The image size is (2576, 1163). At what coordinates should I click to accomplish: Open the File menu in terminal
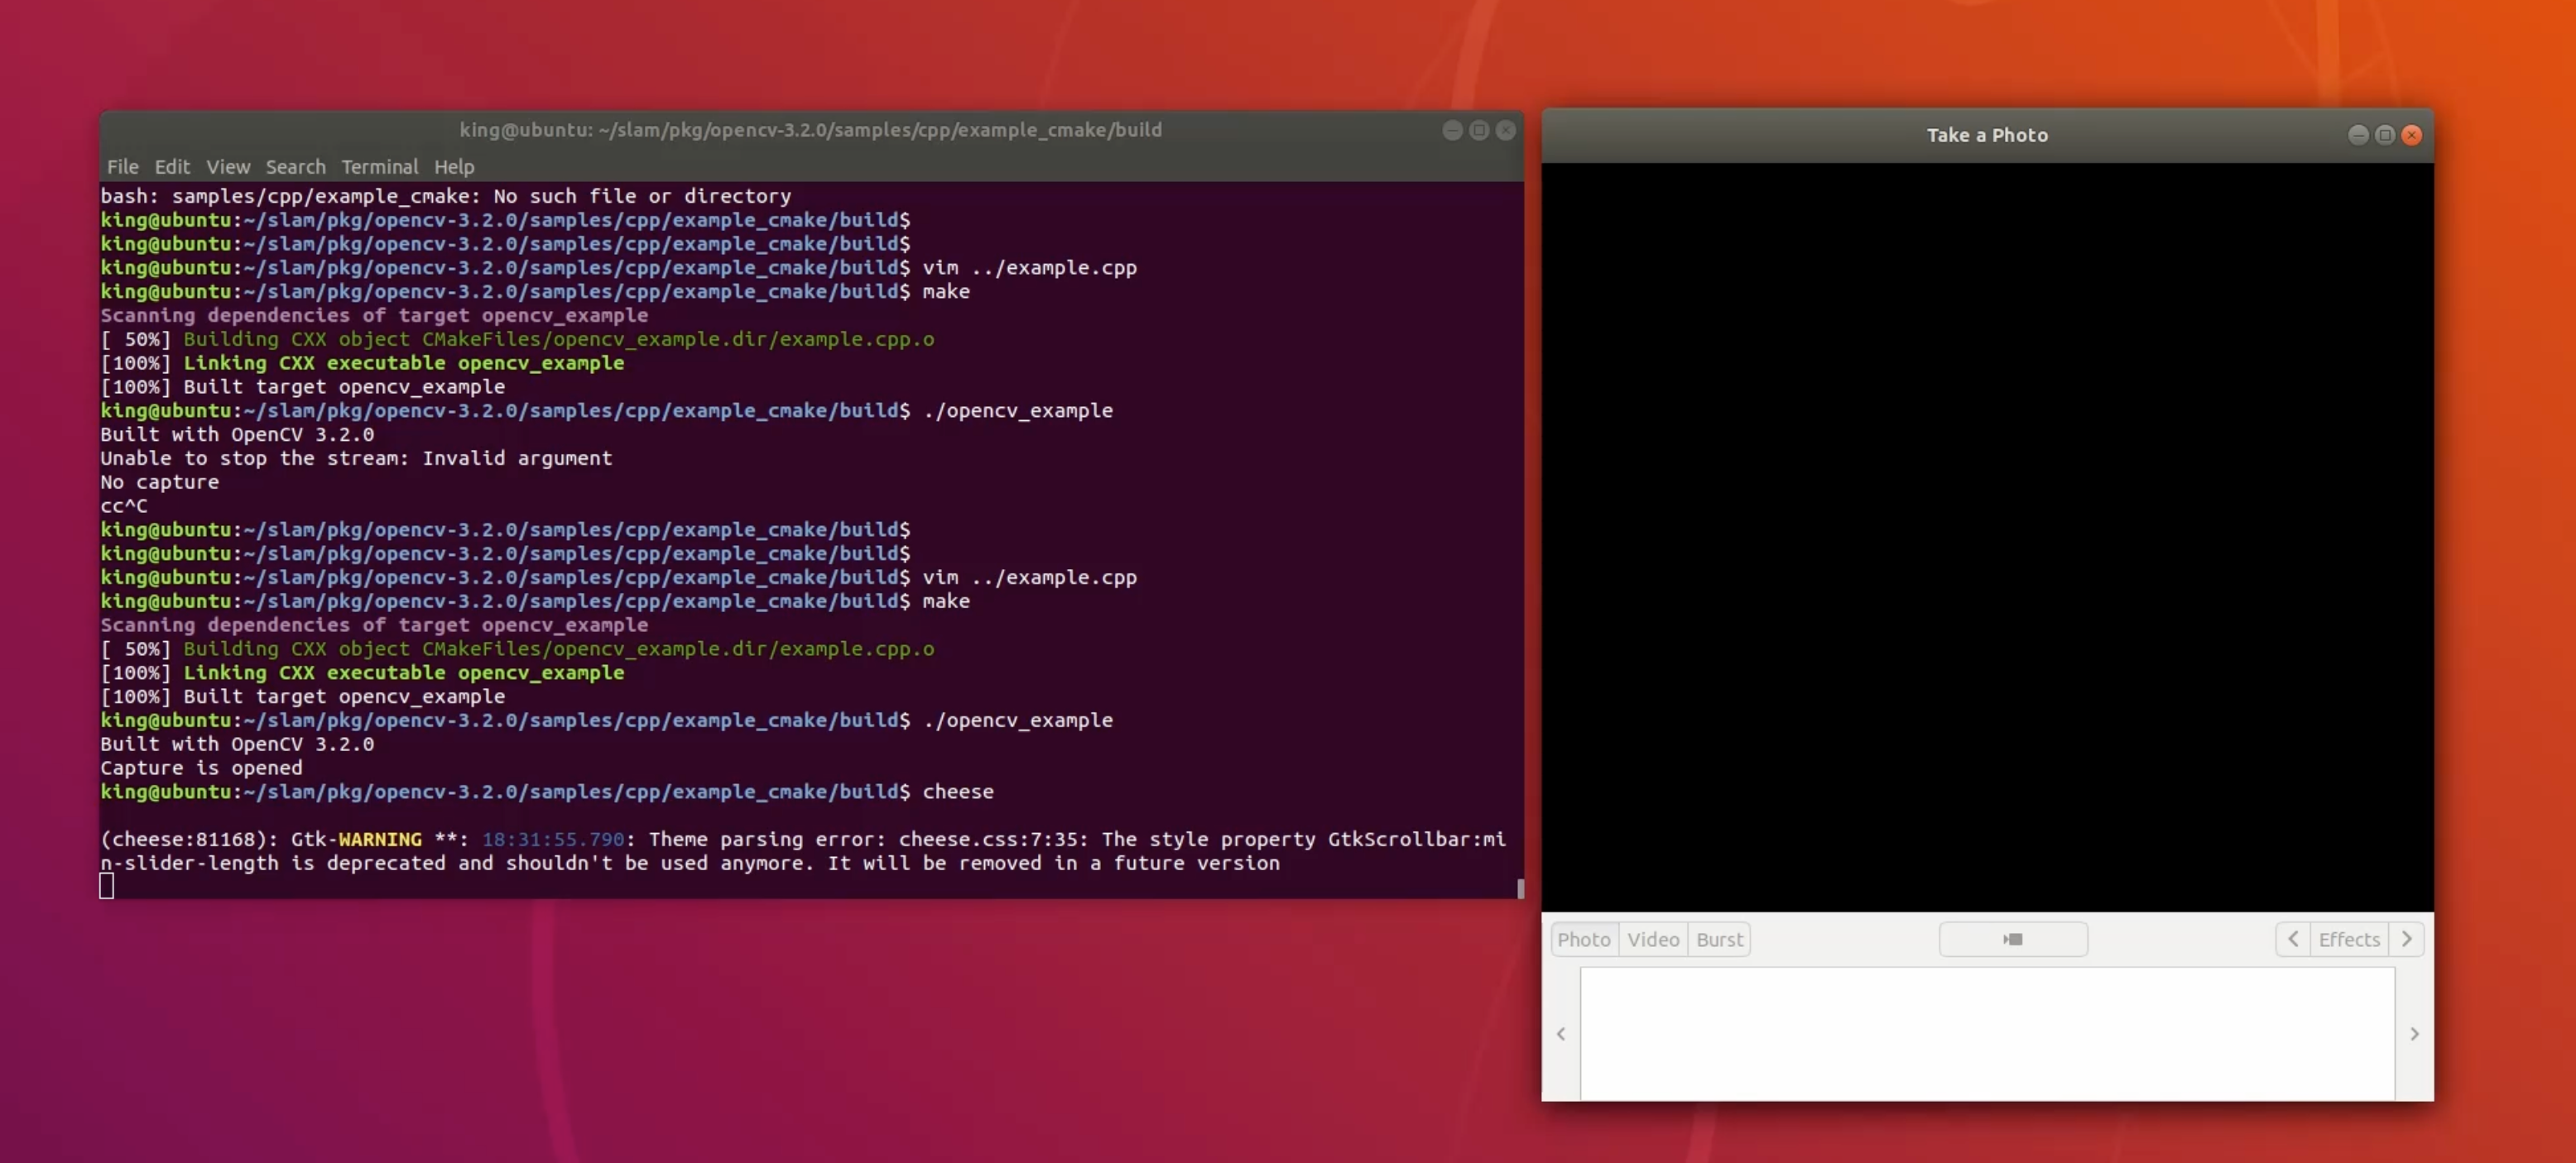[122, 167]
